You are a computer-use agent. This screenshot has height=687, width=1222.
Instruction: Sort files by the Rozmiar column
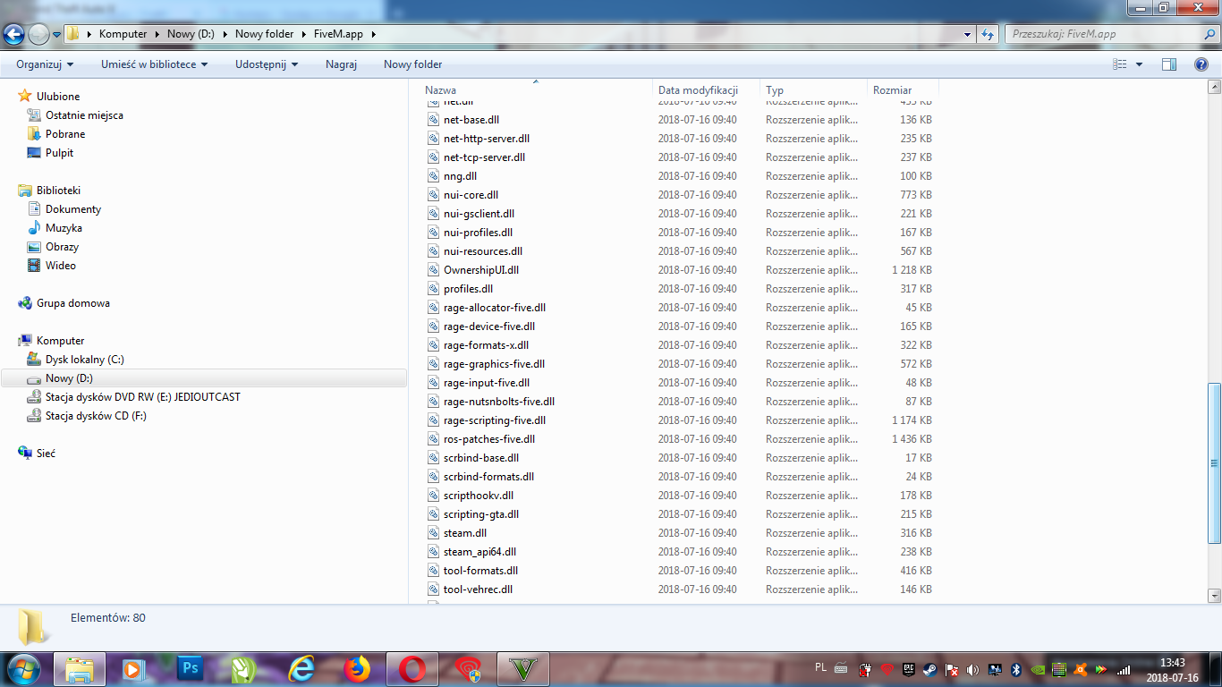click(903, 89)
